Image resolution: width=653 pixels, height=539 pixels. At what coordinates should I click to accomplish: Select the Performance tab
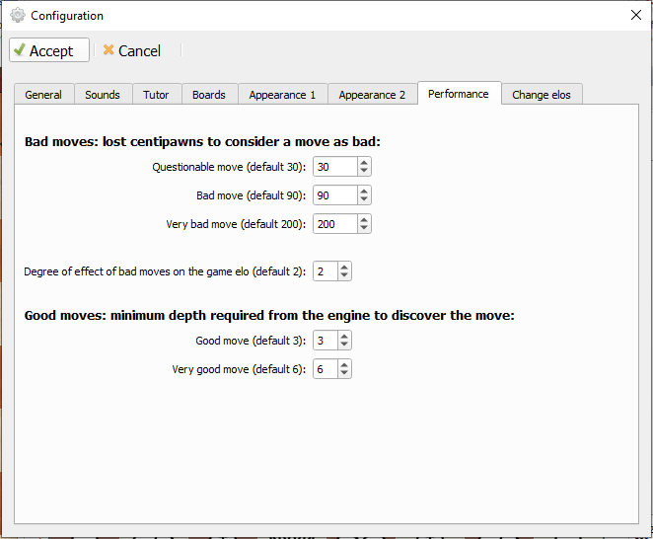click(x=459, y=94)
